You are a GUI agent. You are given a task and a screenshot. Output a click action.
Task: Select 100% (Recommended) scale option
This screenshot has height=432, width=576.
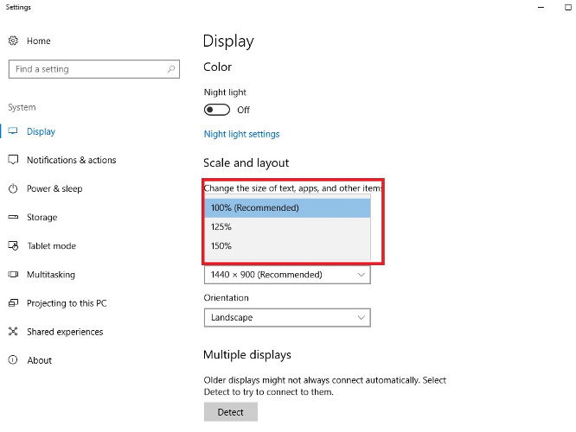point(288,207)
